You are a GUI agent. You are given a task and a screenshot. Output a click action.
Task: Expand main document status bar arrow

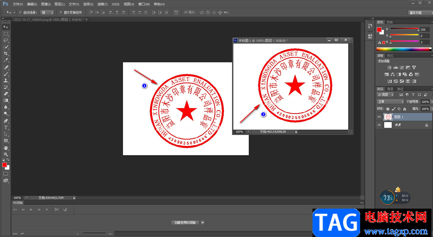tap(74, 198)
